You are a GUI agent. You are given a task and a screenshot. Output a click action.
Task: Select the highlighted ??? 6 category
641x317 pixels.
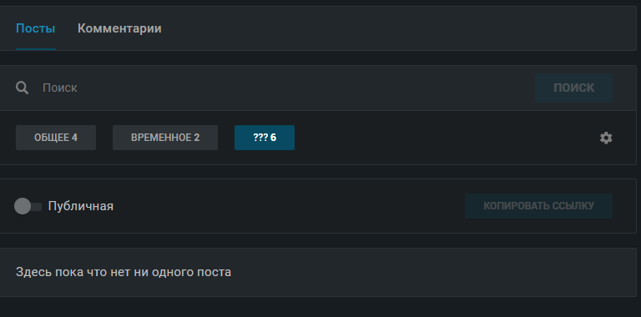(265, 138)
